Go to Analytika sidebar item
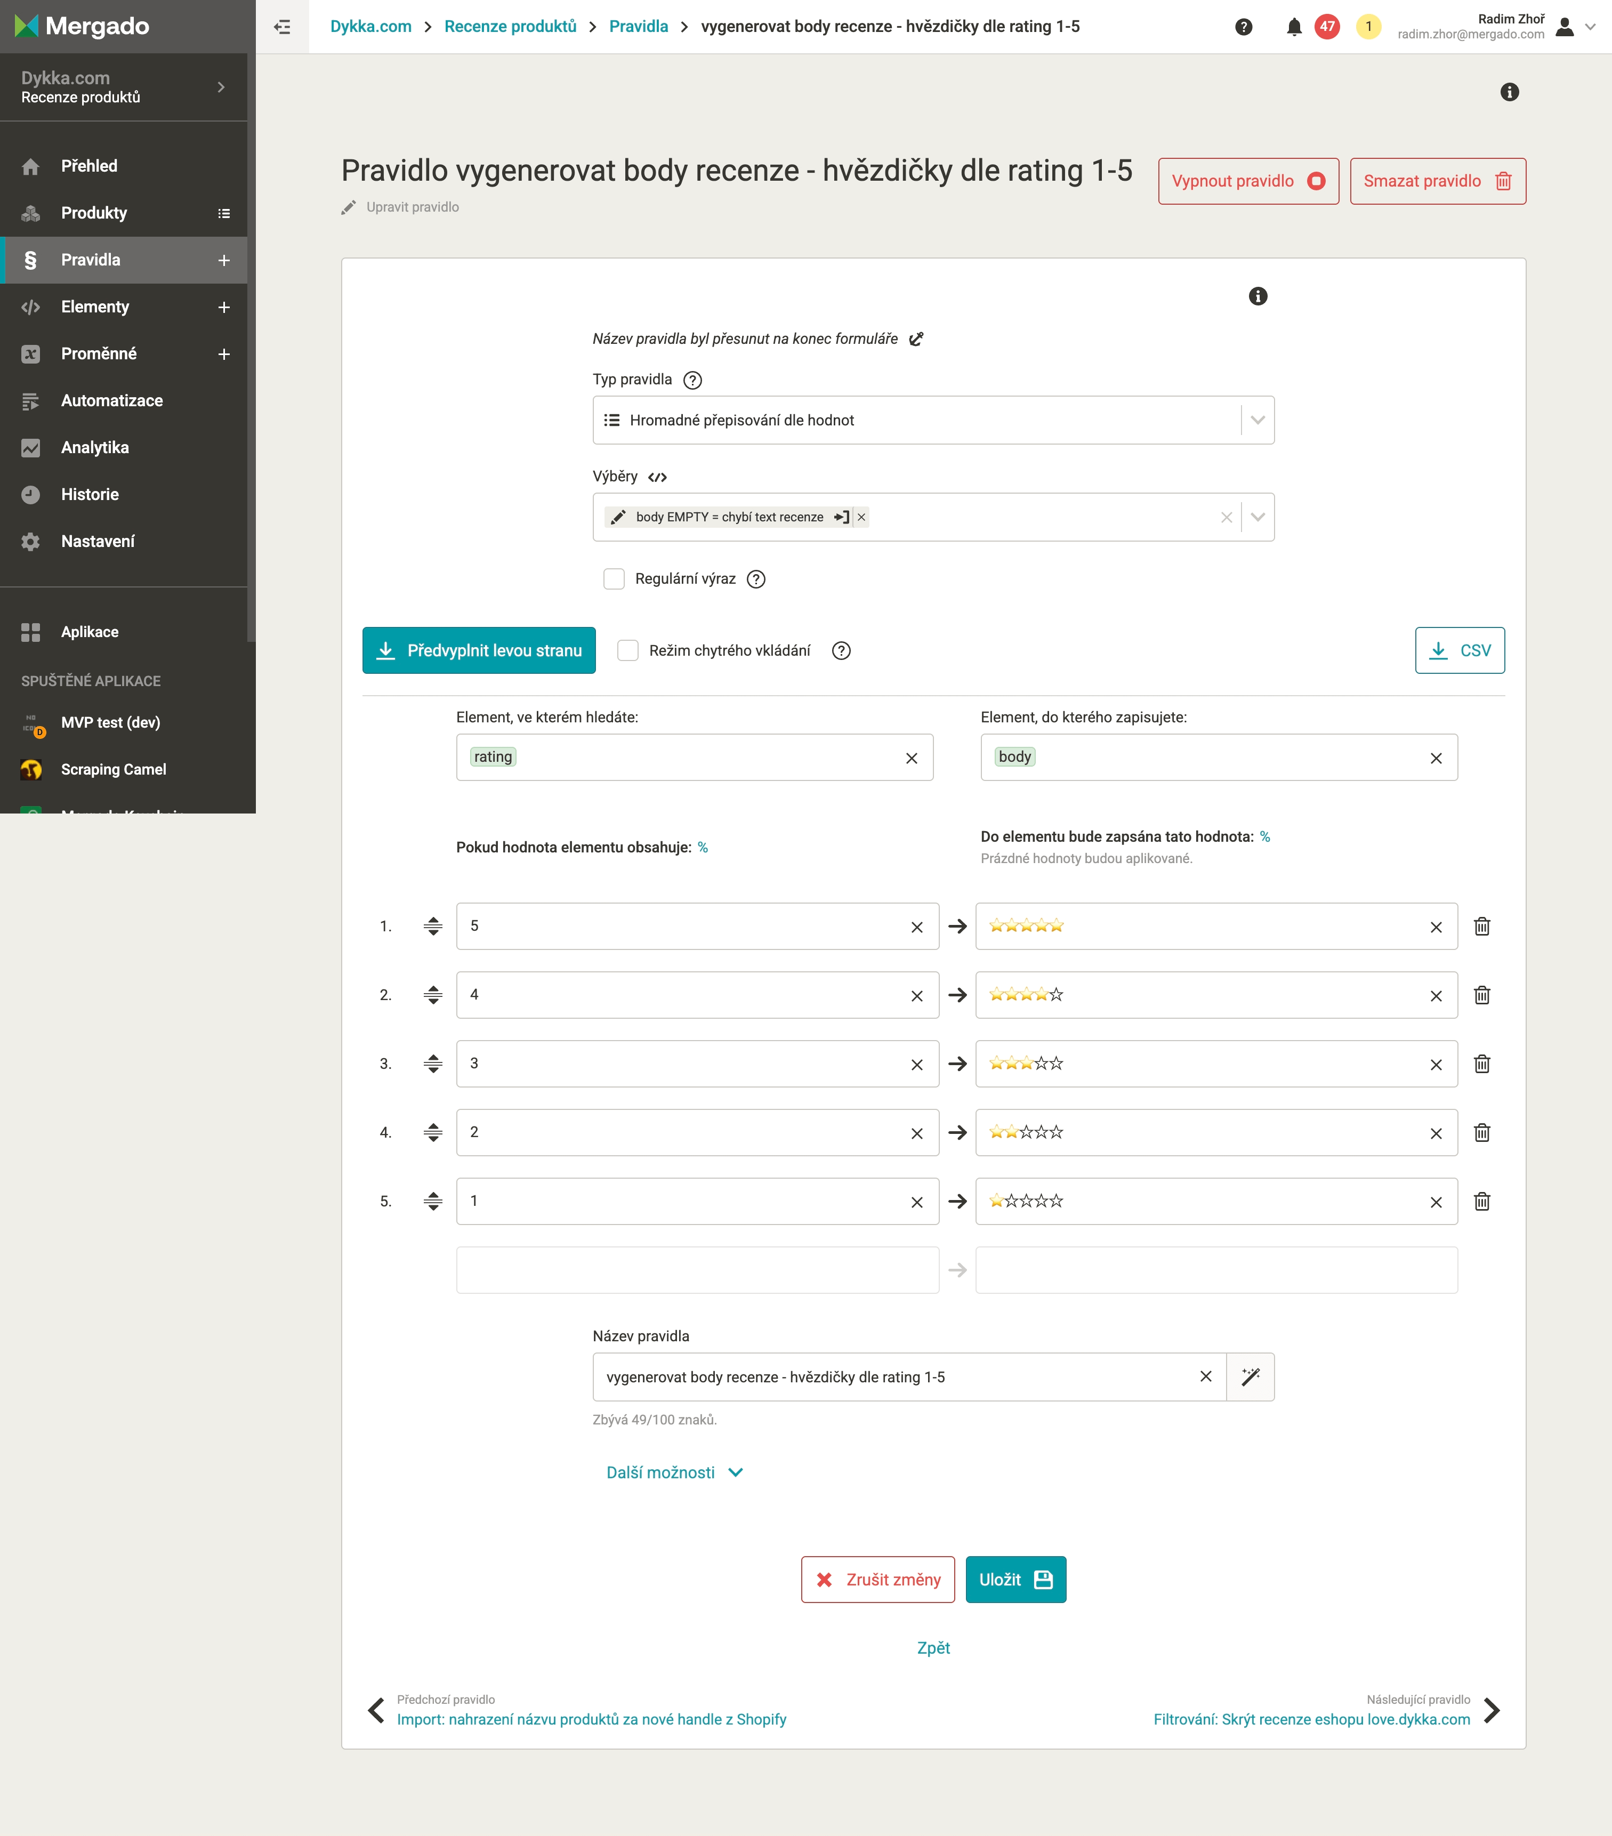The height and width of the screenshot is (1836, 1612). [x=94, y=447]
